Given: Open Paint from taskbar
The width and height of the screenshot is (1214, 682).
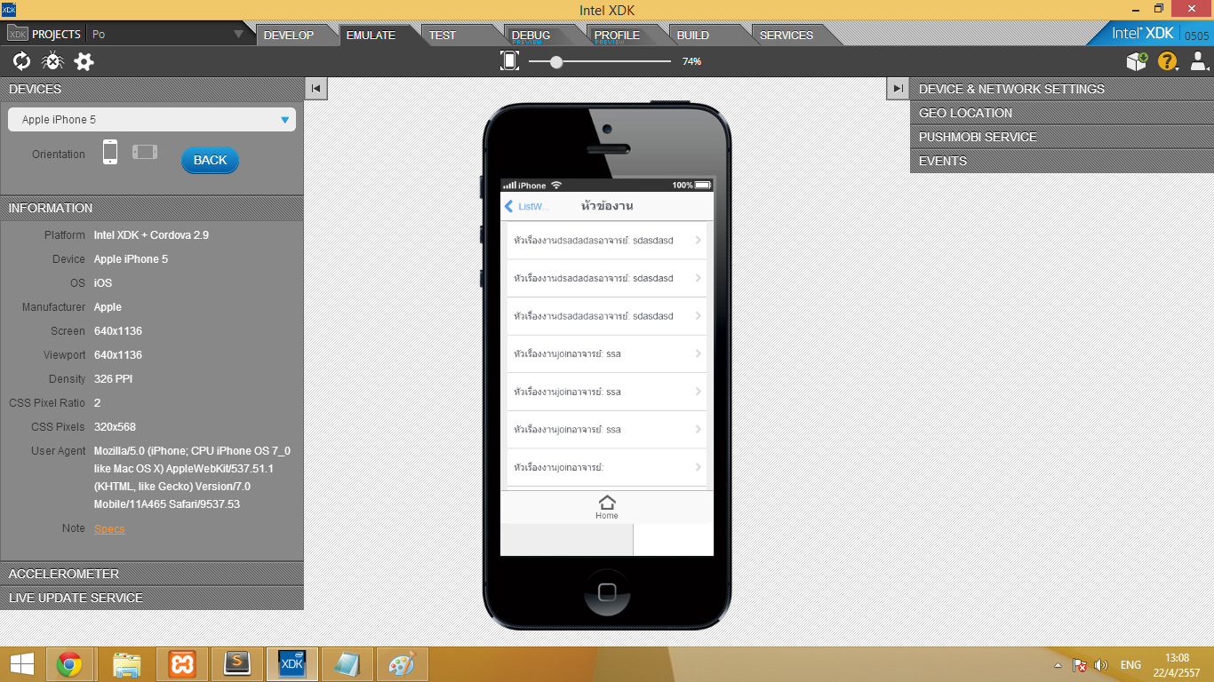Looking at the screenshot, I should pos(403,664).
